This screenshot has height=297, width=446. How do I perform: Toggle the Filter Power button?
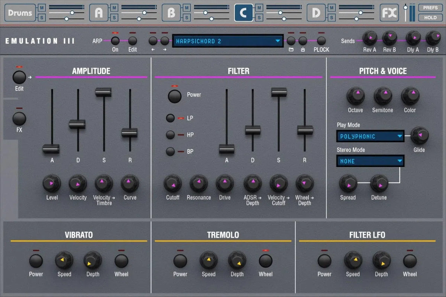tap(175, 96)
